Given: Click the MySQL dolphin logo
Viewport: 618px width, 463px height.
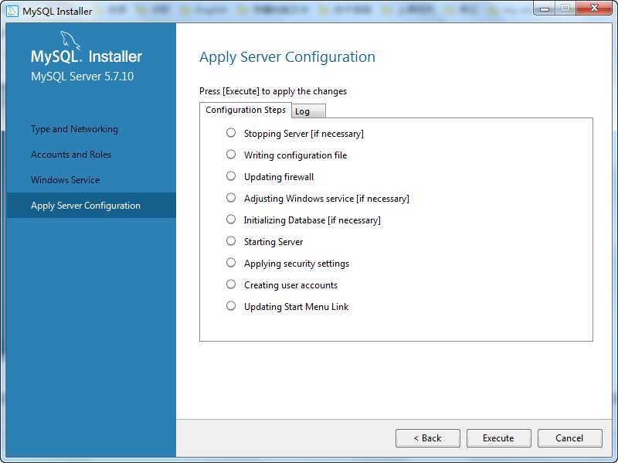Looking at the screenshot, I should tap(70, 41).
